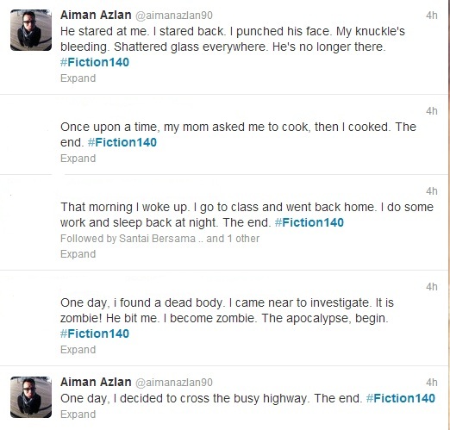This screenshot has height=430, width=450.
Task: Open the 4h timestamp on the zombie tweet
Action: [x=432, y=287]
